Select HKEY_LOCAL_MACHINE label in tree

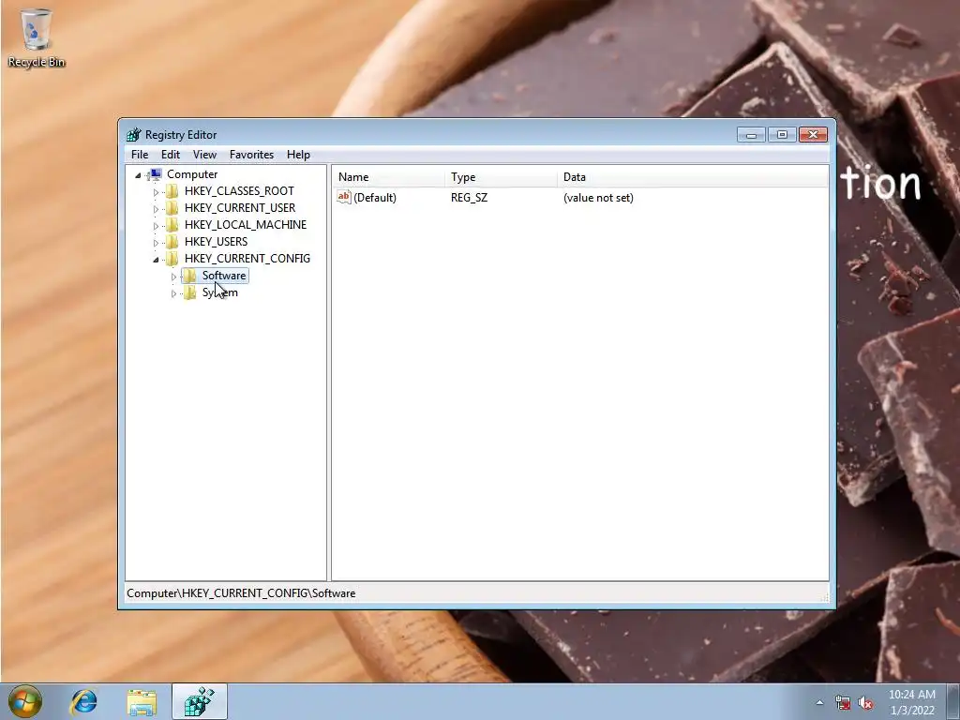(x=246, y=225)
